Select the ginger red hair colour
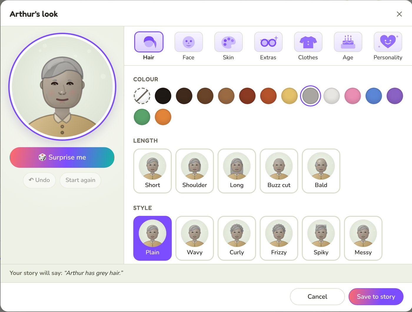Screen dimensions: 412x312 coord(268,96)
